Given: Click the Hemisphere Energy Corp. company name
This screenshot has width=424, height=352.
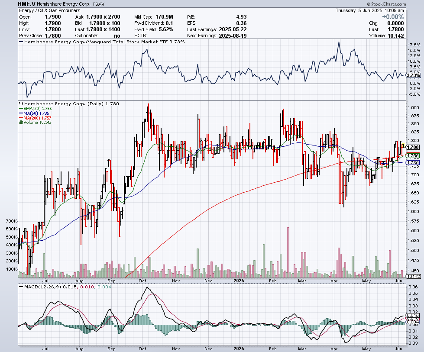Looking at the screenshot, I should point(63,4).
